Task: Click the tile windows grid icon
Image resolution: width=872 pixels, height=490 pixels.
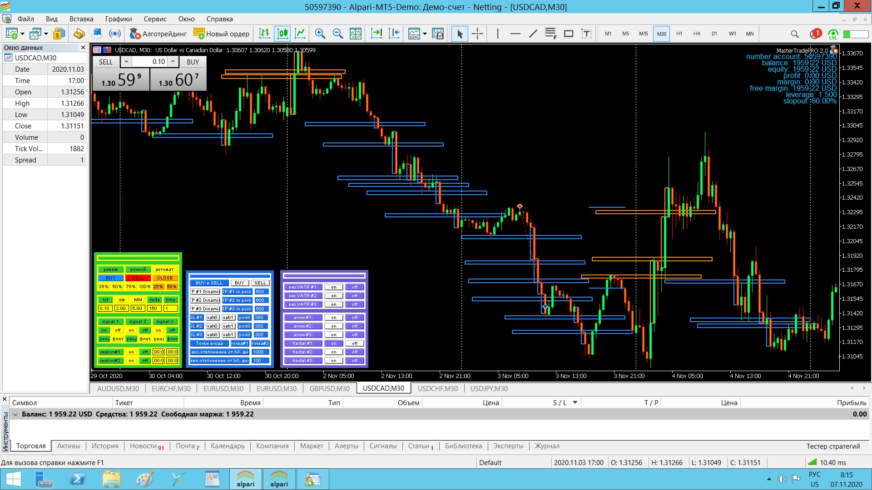Action: coord(356,34)
